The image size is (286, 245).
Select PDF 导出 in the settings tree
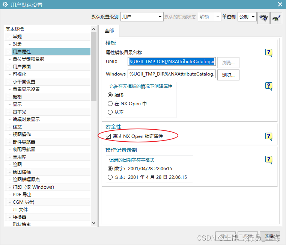click(x=22, y=194)
